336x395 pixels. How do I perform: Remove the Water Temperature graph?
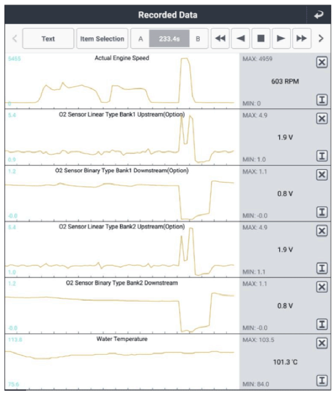pos(322,344)
